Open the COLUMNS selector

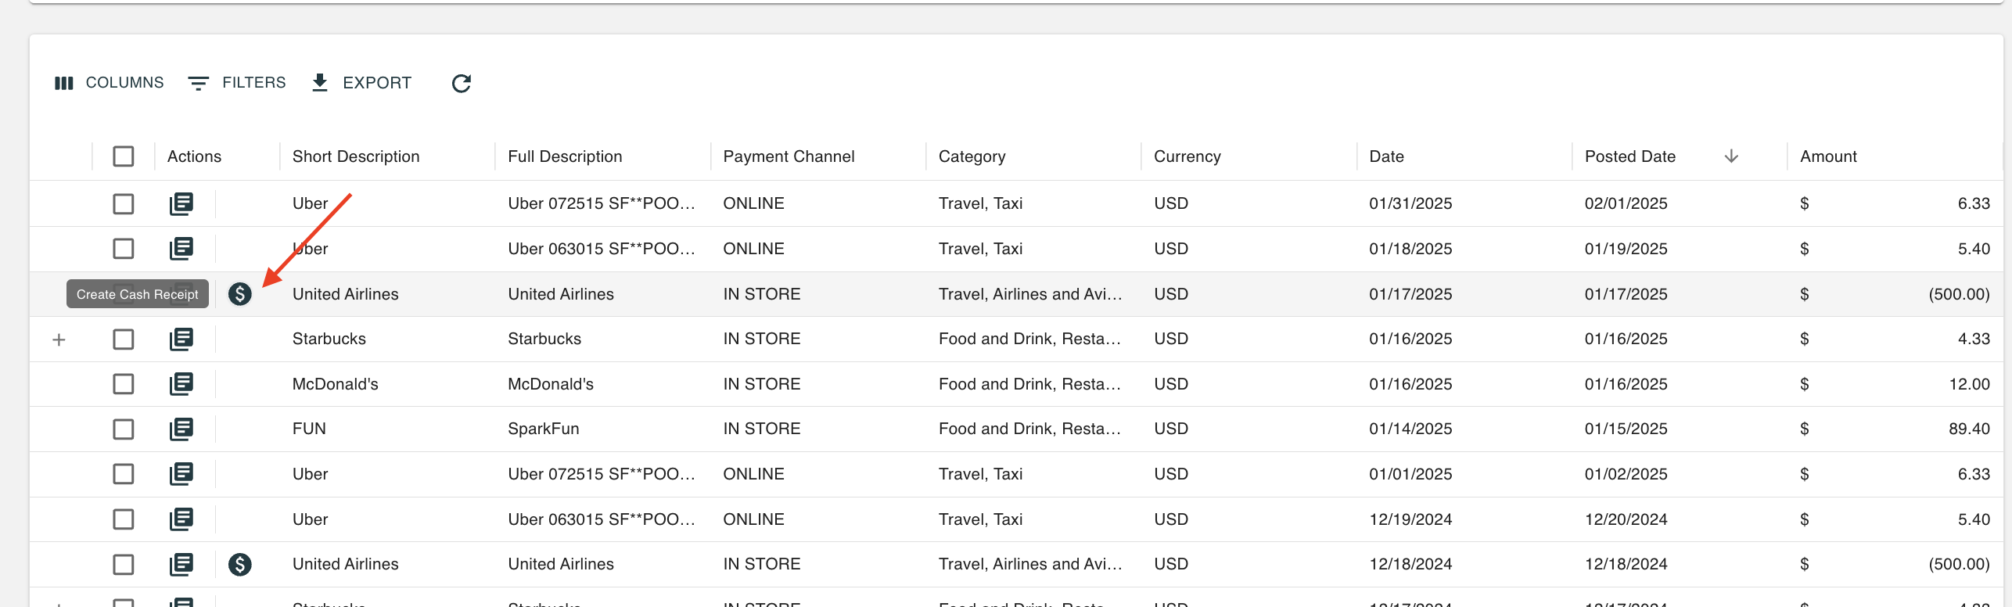[x=109, y=83]
